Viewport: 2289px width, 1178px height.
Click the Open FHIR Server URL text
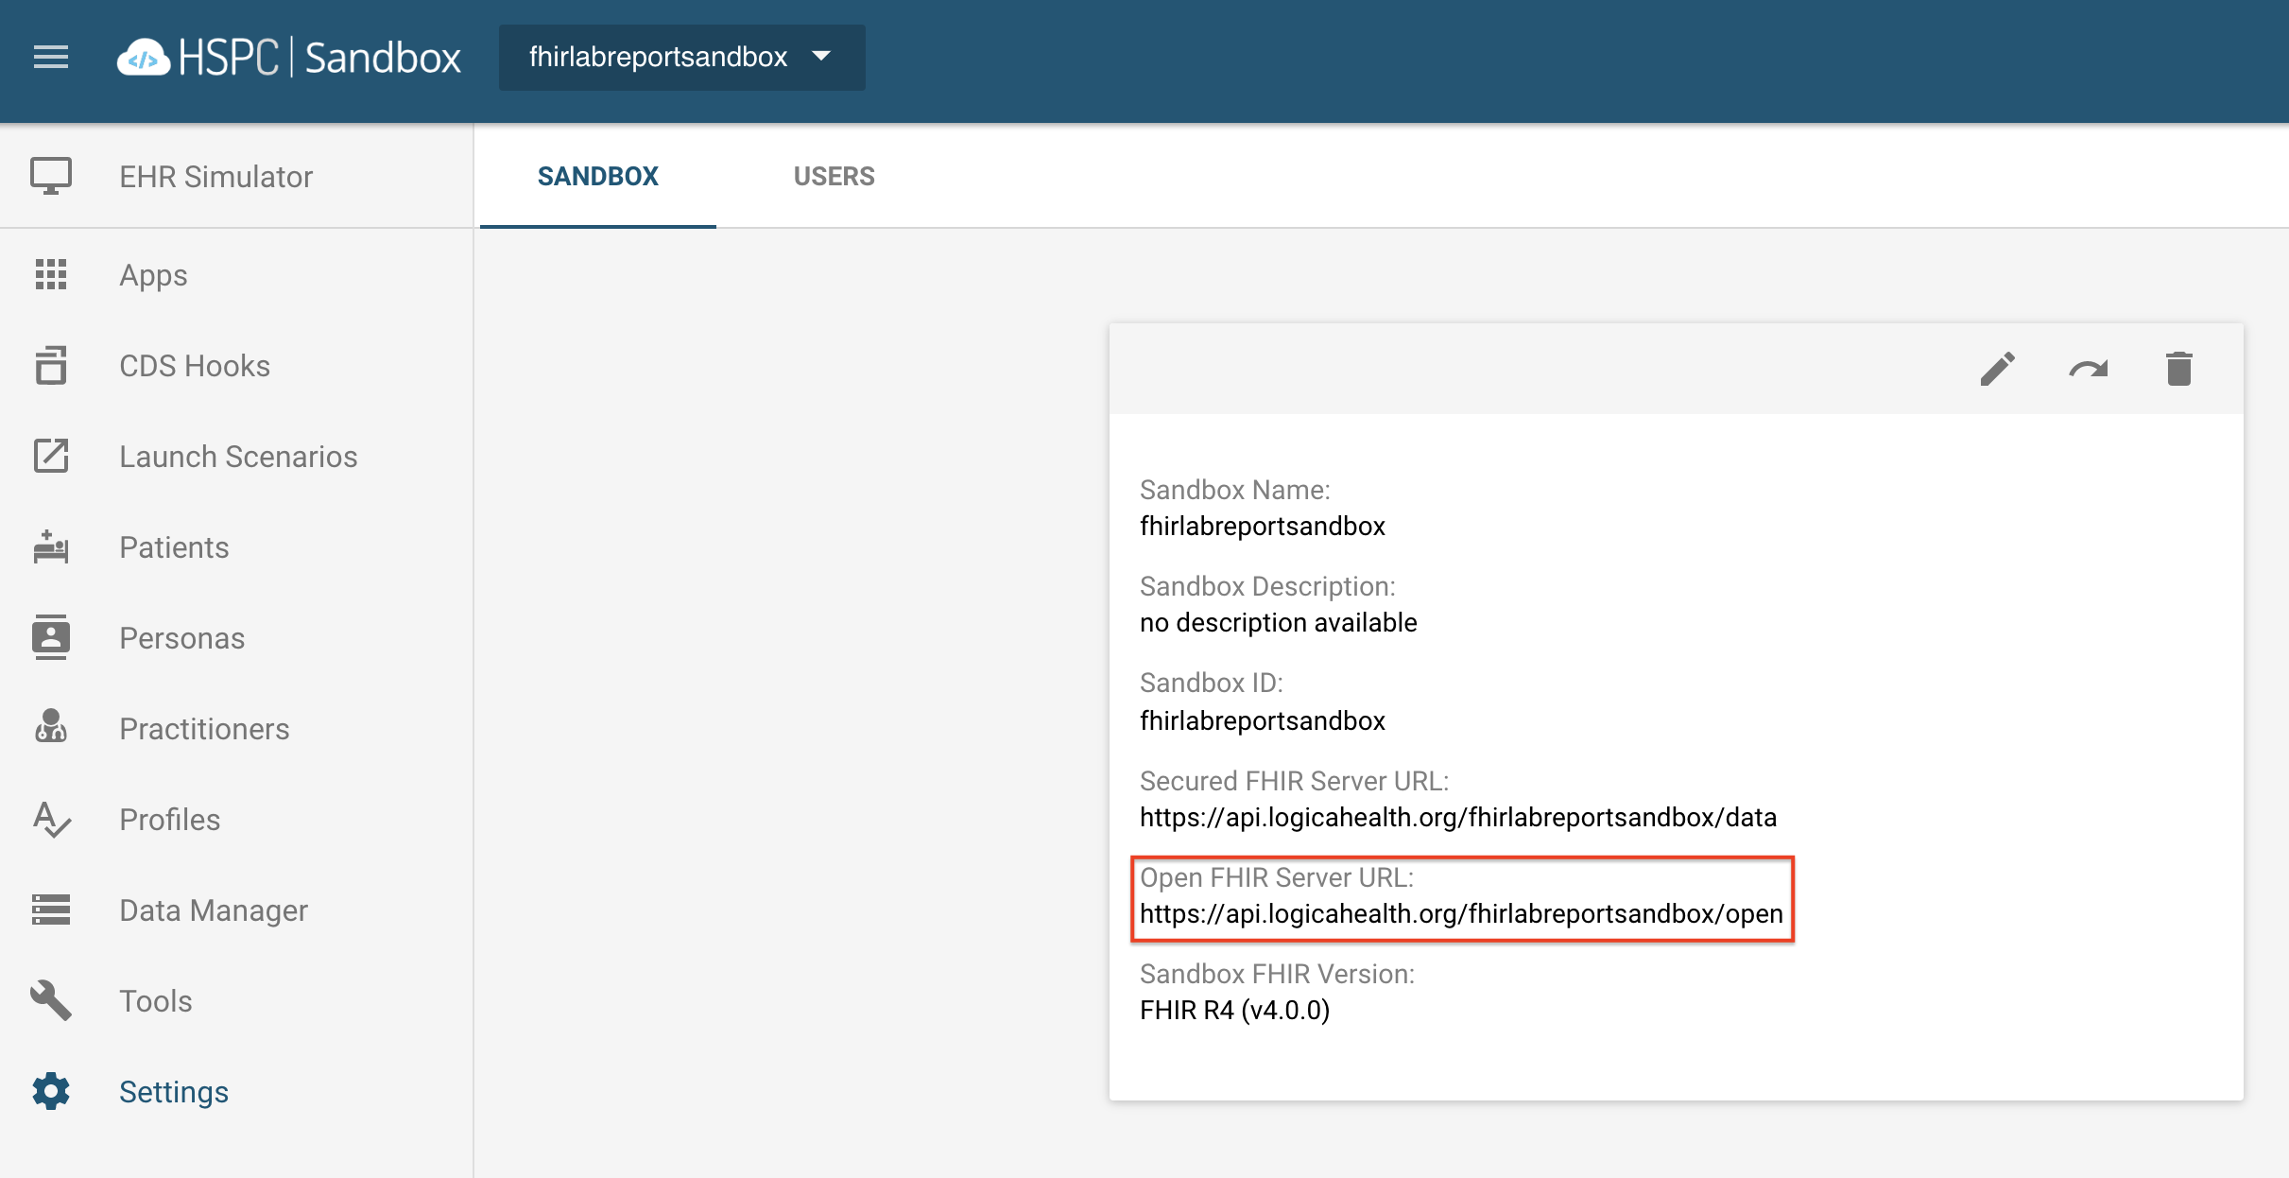click(x=1460, y=914)
